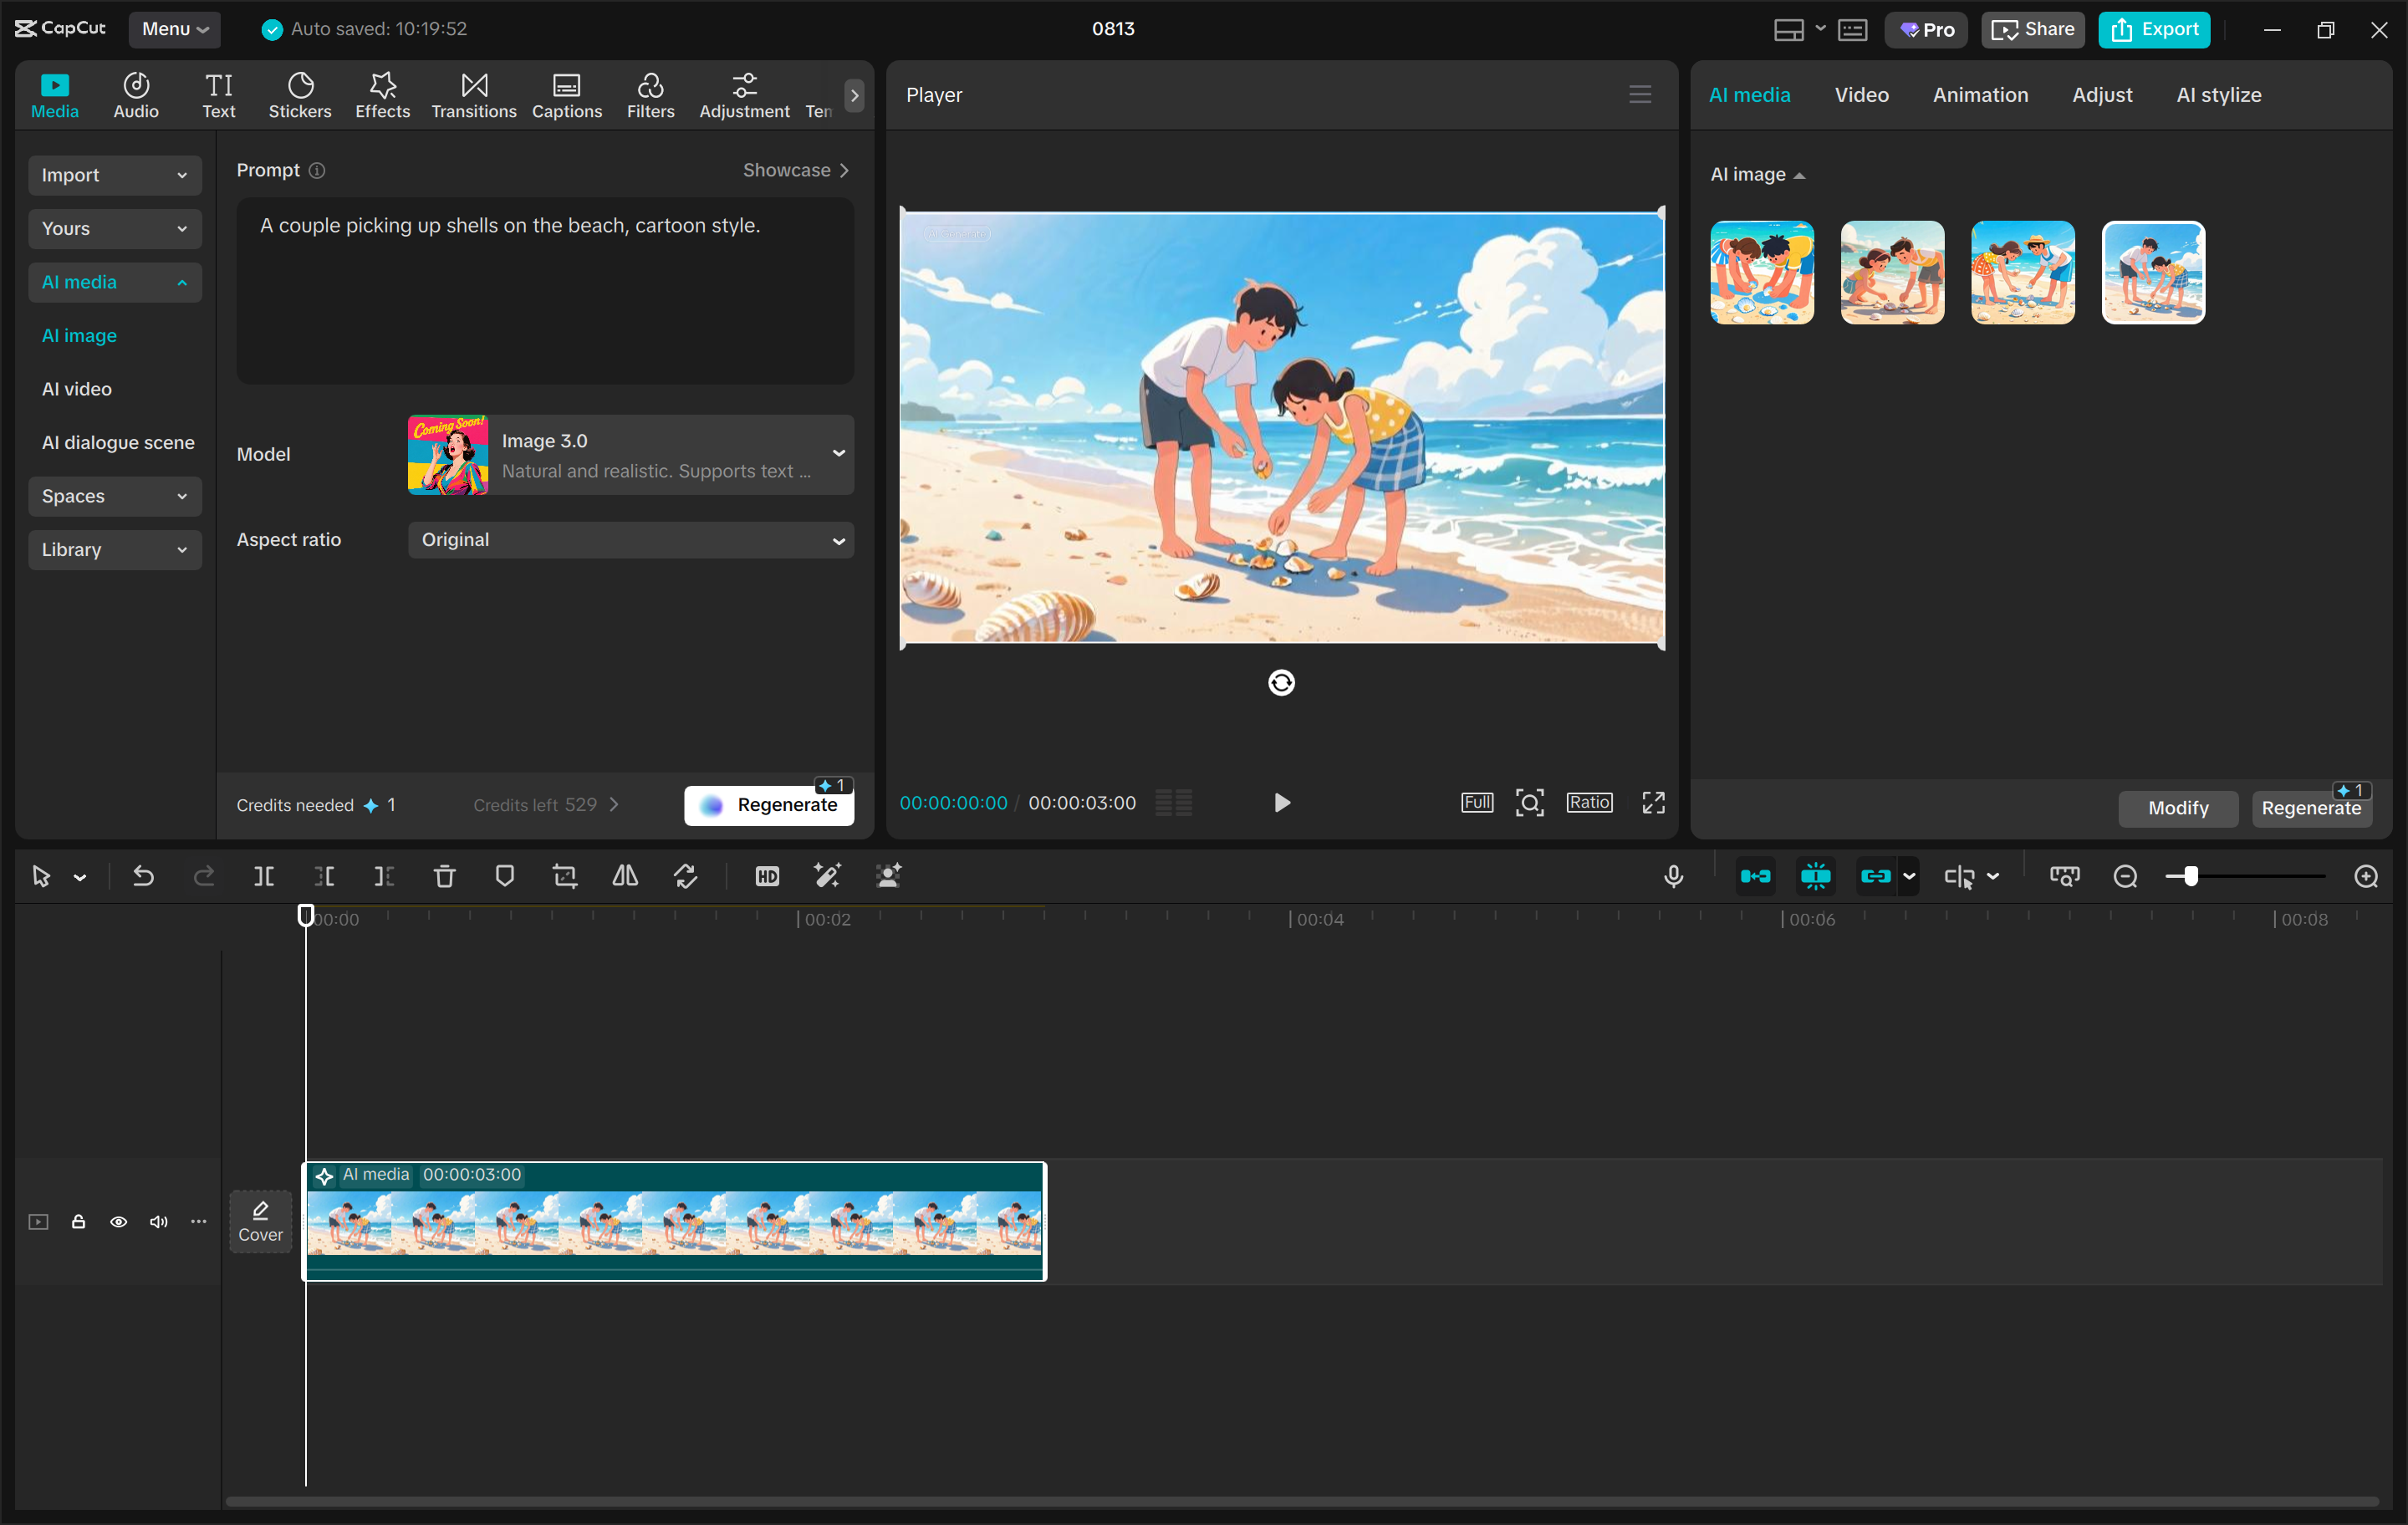The height and width of the screenshot is (1525, 2408).
Task: Click the Export button
Action: click(2154, 29)
